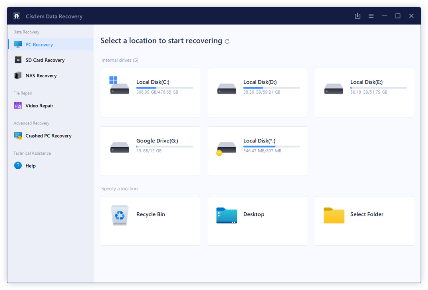Viewport: 428px width, 290px height.
Task: Open SD Card Recovery
Action: (x=51, y=60)
